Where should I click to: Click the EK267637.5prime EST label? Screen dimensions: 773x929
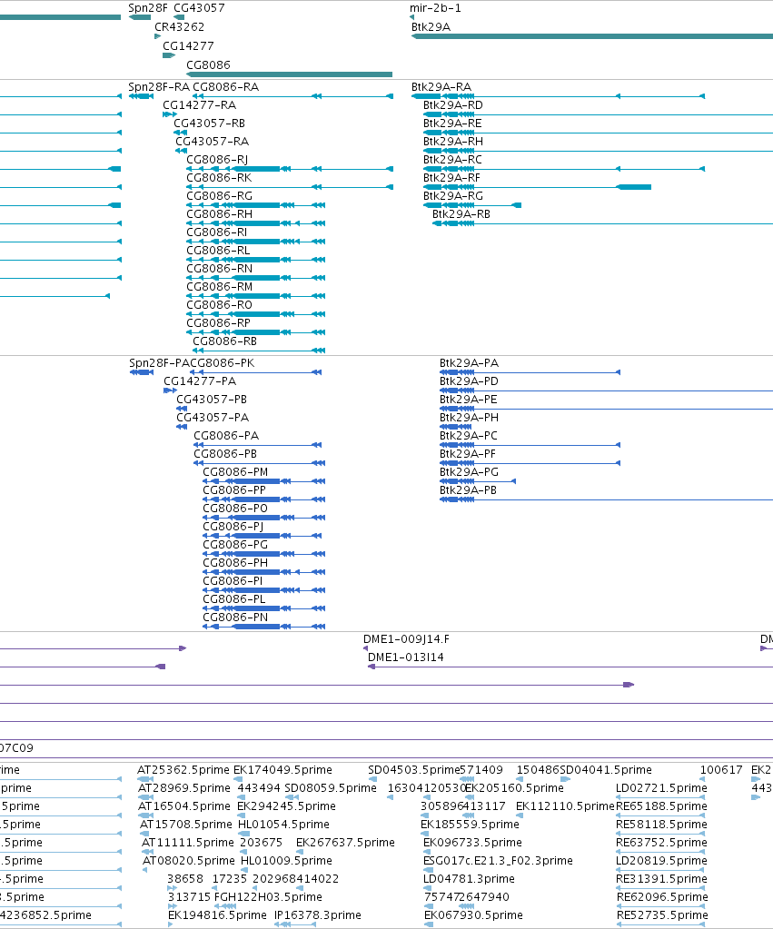click(x=345, y=843)
